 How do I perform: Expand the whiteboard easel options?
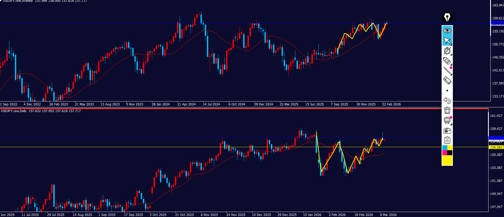pos(451,124)
